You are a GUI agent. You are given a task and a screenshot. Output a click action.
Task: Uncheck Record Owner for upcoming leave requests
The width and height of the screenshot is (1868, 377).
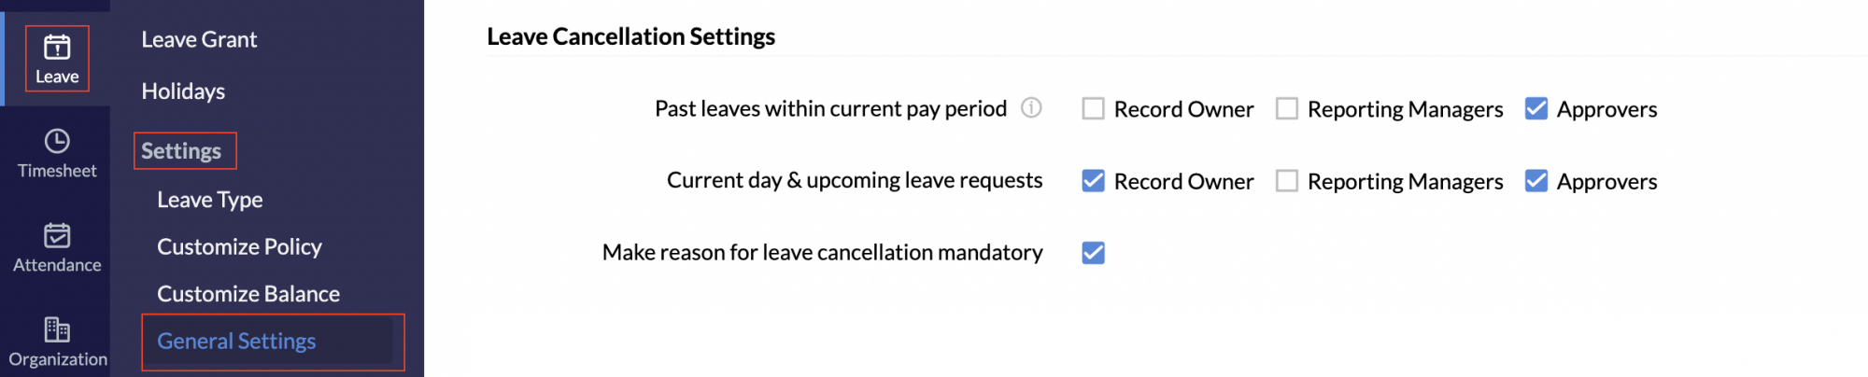point(1093,181)
